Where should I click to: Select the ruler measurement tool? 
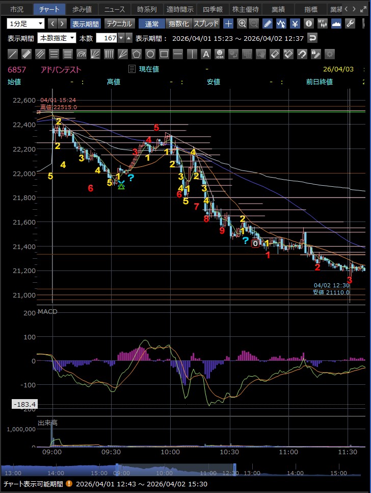coord(26,54)
